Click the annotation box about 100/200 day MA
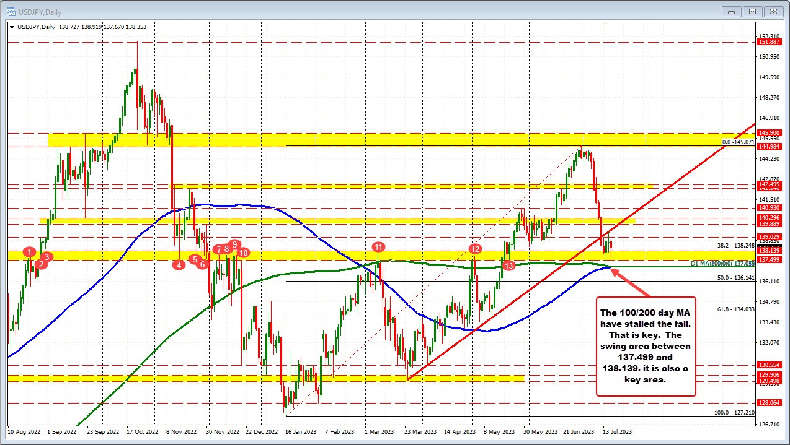790x445 pixels. pyautogui.click(x=647, y=345)
